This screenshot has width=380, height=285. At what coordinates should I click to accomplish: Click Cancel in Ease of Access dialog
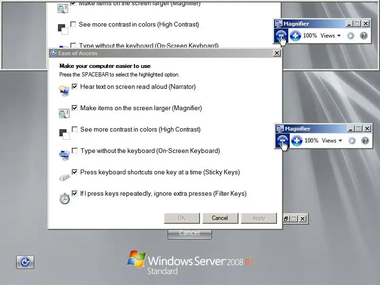pos(220,218)
